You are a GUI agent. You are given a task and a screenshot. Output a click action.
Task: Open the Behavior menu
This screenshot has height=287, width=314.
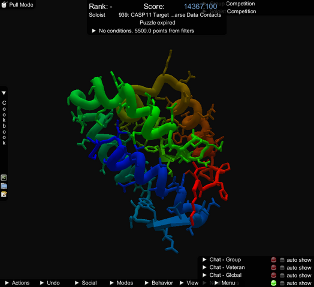click(159, 283)
